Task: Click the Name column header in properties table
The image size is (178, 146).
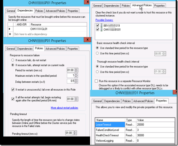Action: pyautogui.click(x=110, y=120)
